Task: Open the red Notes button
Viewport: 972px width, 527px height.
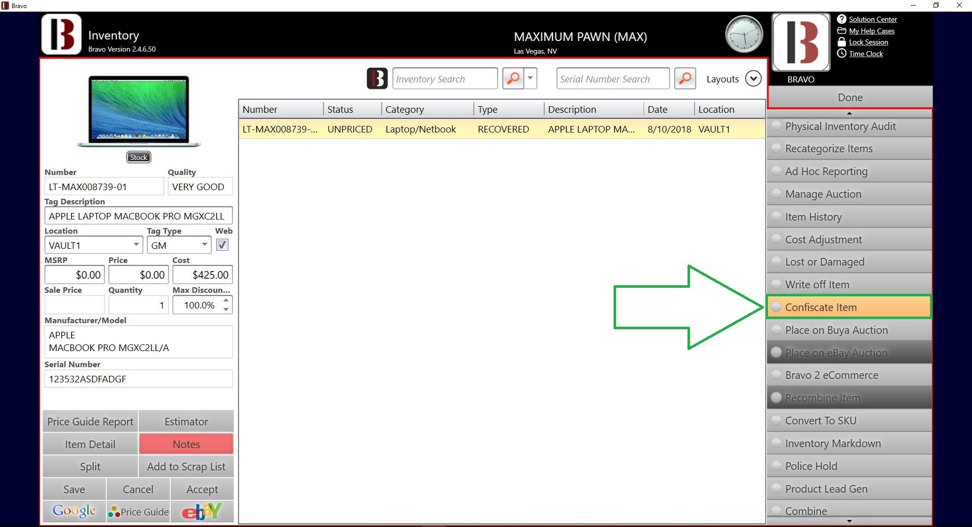Action: [x=186, y=444]
